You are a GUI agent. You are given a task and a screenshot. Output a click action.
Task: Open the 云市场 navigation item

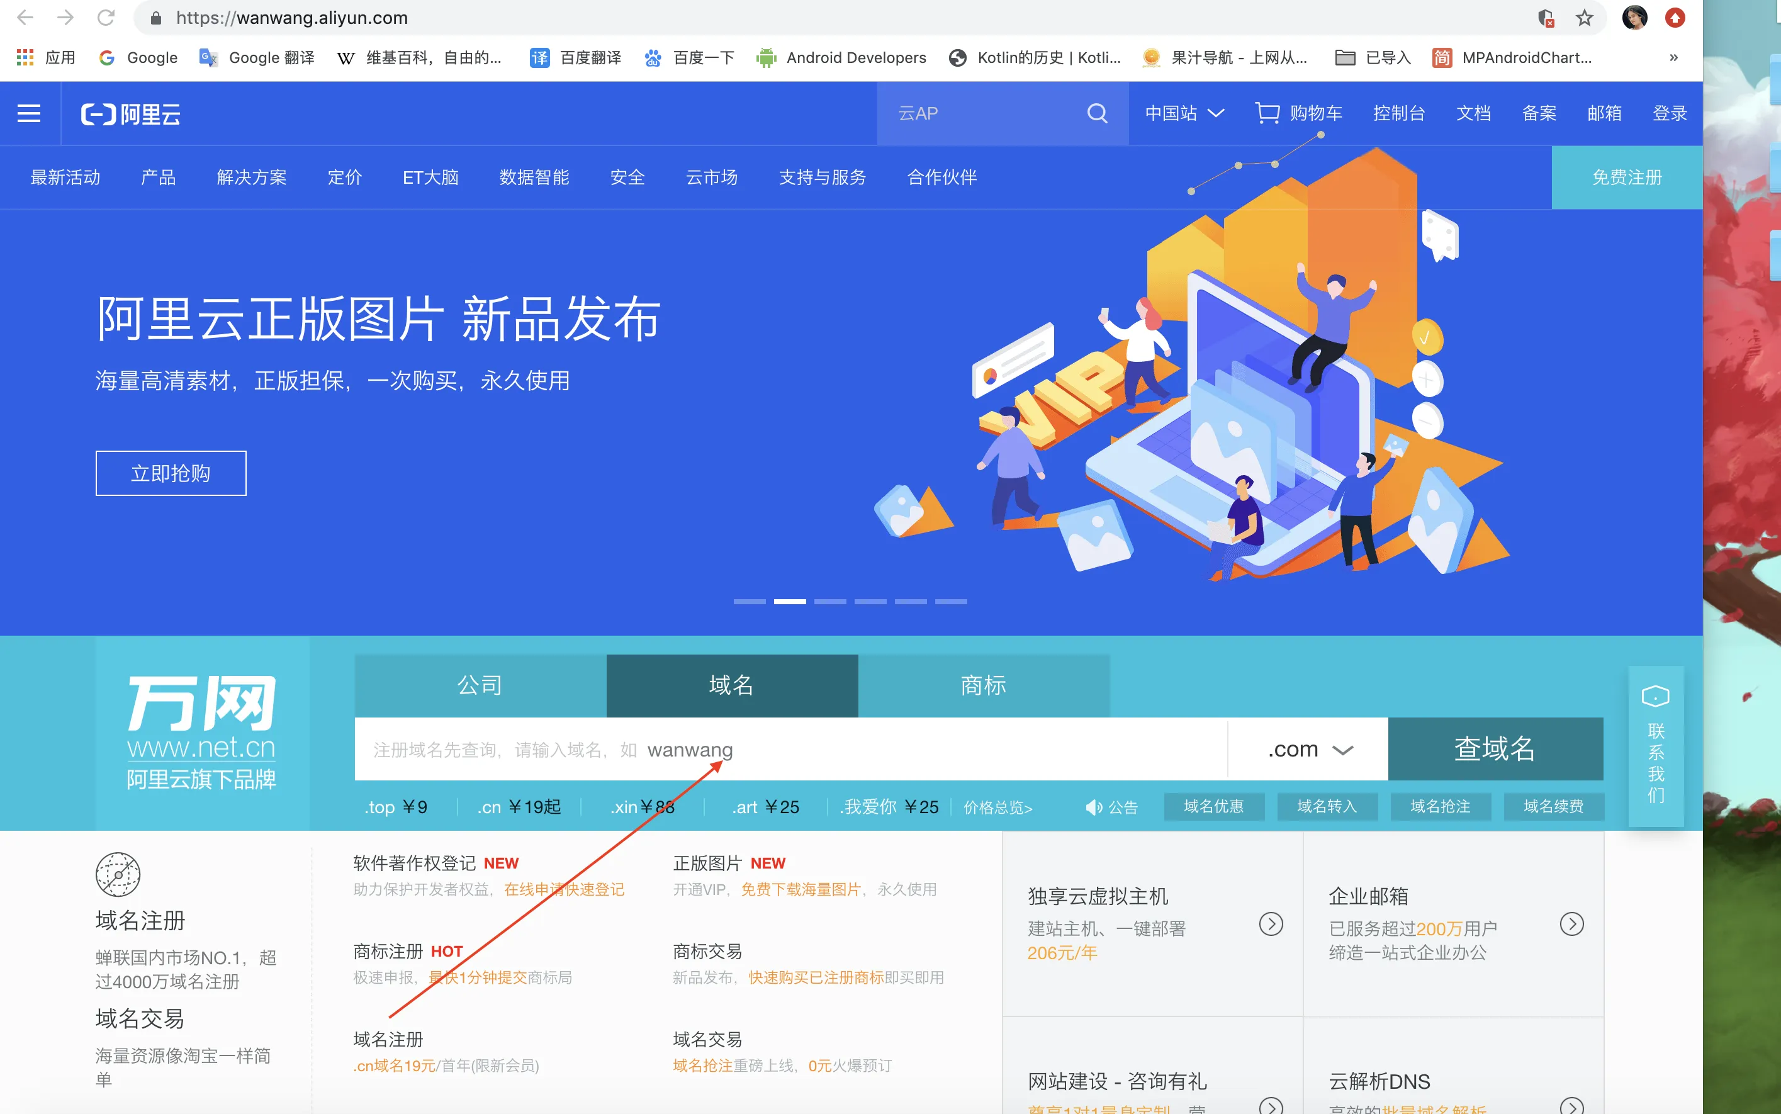pyautogui.click(x=712, y=177)
